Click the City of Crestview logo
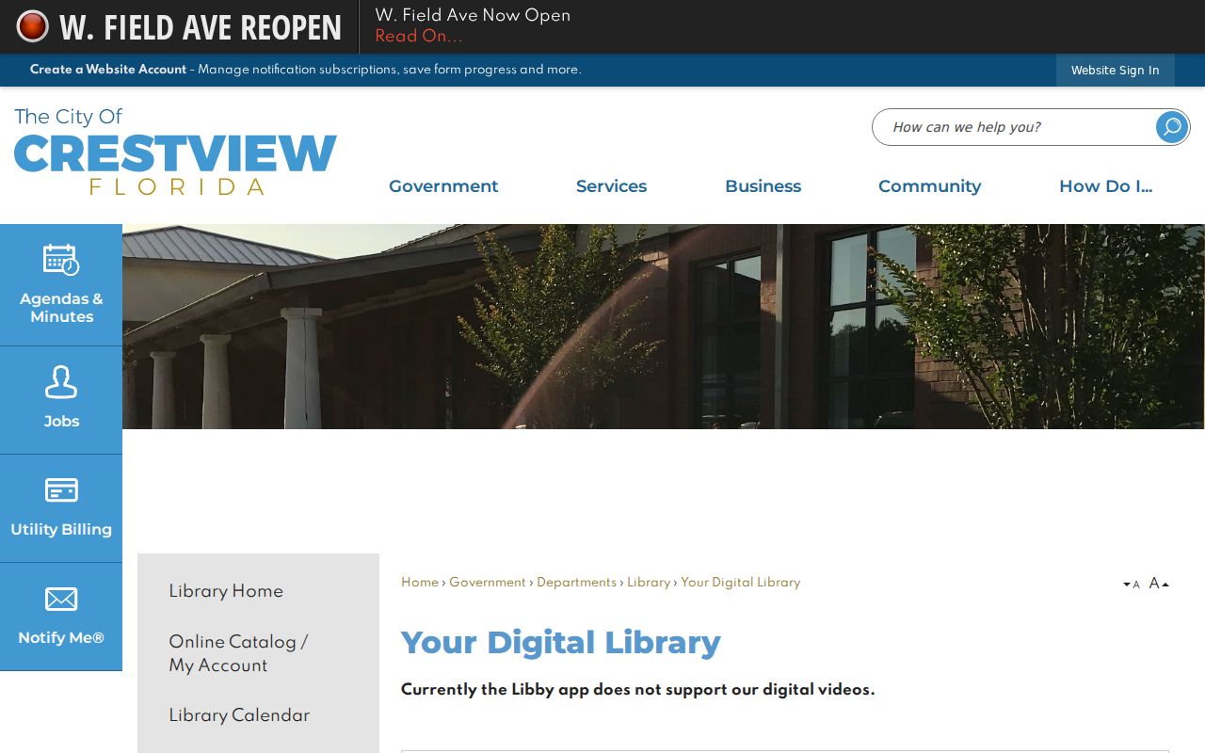 [175, 151]
